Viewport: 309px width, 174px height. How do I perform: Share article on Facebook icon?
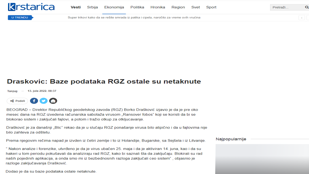pyautogui.click(x=34, y=101)
